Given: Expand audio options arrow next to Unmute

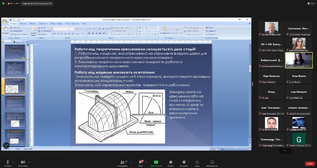Looking at the screenshot, I should click(x=13, y=162).
